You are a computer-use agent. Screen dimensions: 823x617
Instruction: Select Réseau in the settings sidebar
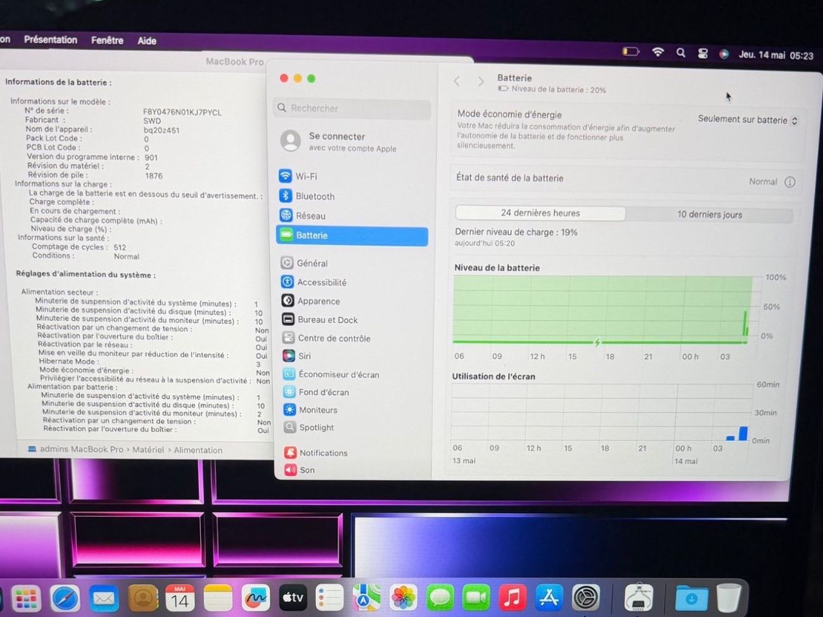(303, 216)
